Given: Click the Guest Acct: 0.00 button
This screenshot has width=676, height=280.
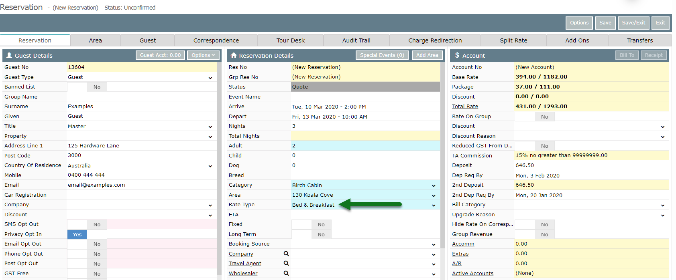Looking at the screenshot, I should [160, 55].
